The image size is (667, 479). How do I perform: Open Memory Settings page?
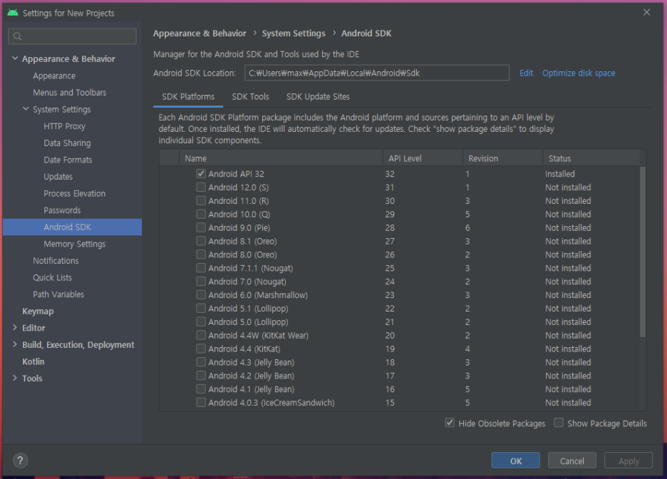74,244
